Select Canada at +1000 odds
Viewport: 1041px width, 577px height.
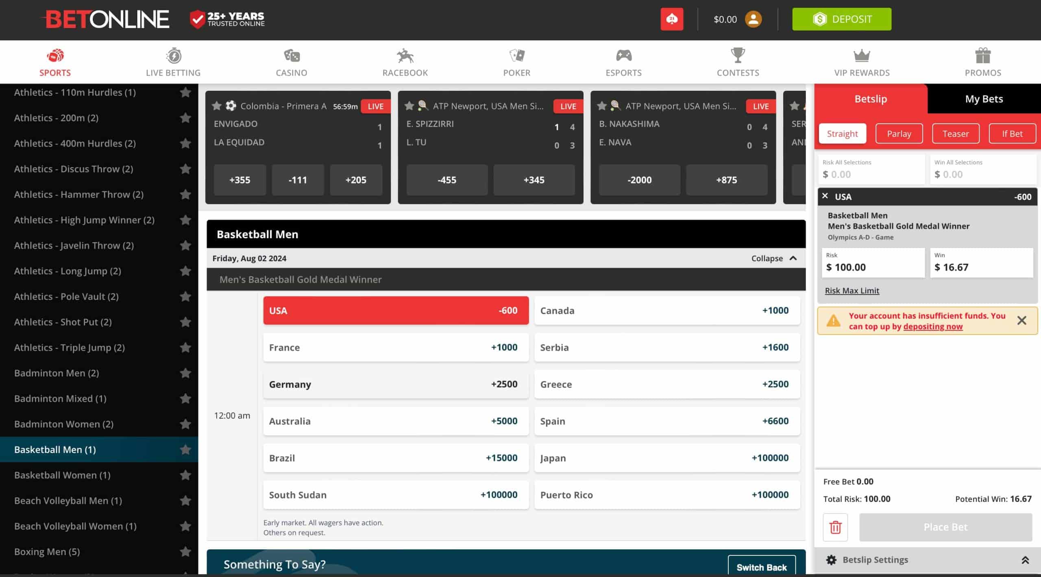point(667,310)
